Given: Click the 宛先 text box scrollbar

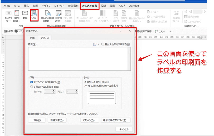Looking at the screenshot, I should coord(129,59).
